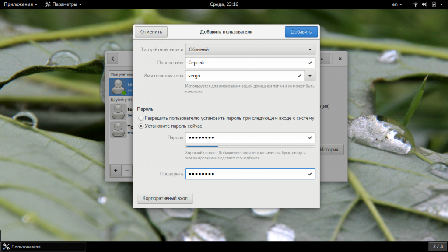Open the 'Приложения' menu
Image resolution: width=448 pixels, height=252 pixels.
(21, 4)
